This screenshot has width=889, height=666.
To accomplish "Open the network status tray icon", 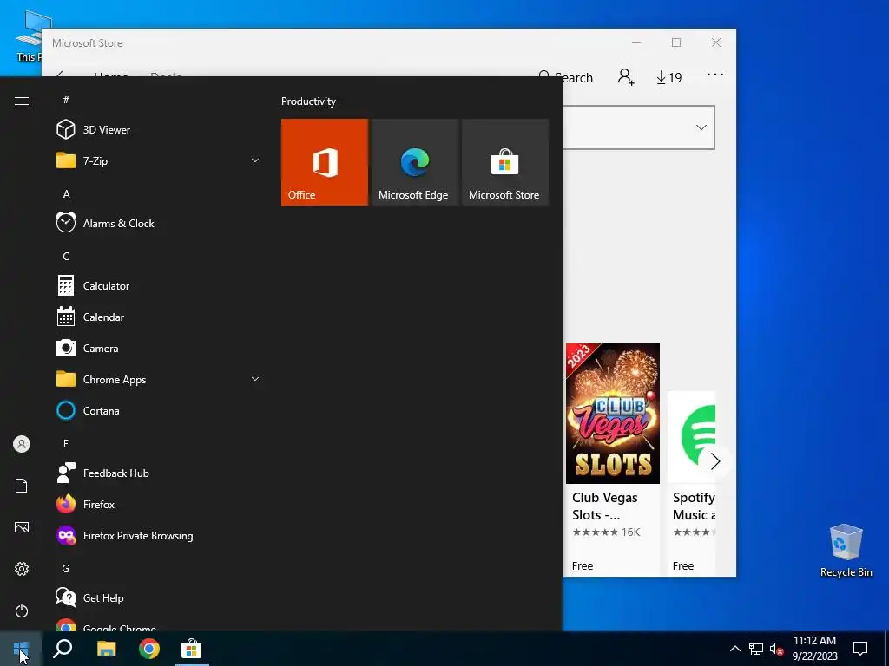I will point(756,649).
